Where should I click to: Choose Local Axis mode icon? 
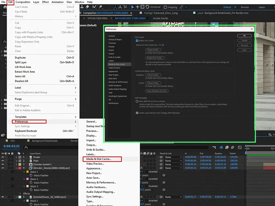coord(115,7)
